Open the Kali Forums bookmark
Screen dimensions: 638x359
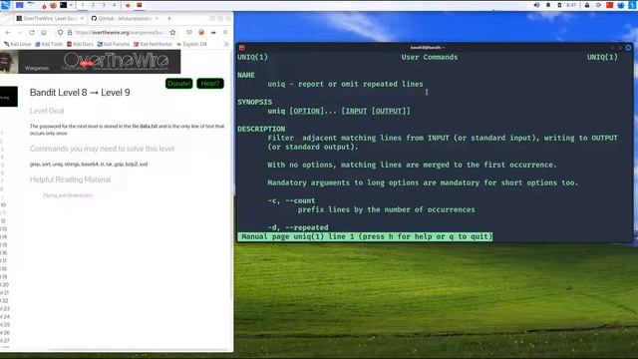(x=114, y=44)
